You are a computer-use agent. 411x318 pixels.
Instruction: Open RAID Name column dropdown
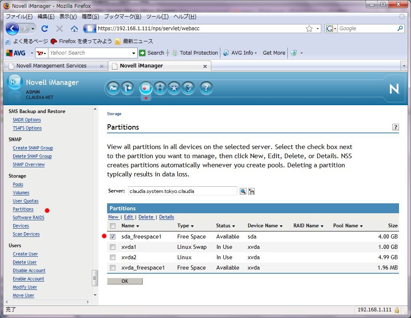pos(322,226)
